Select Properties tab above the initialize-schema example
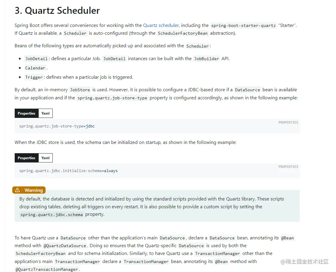This screenshot has height=272, width=336. (26, 158)
